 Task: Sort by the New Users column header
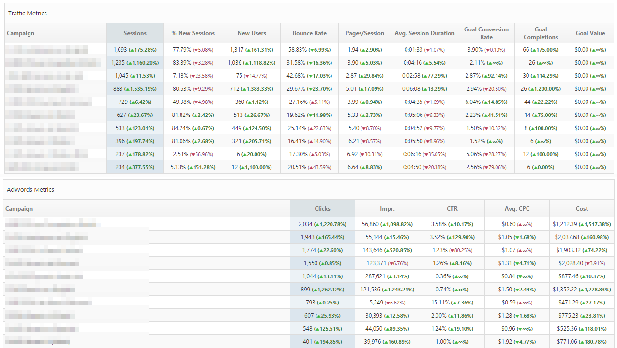click(x=251, y=33)
